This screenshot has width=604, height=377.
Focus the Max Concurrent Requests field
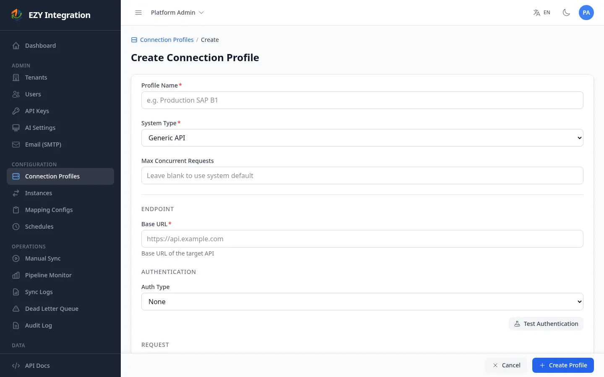[x=362, y=176]
